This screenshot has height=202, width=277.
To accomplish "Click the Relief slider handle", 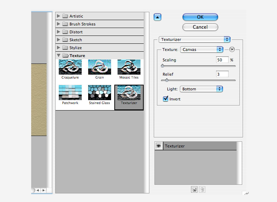I will coord(167,80).
